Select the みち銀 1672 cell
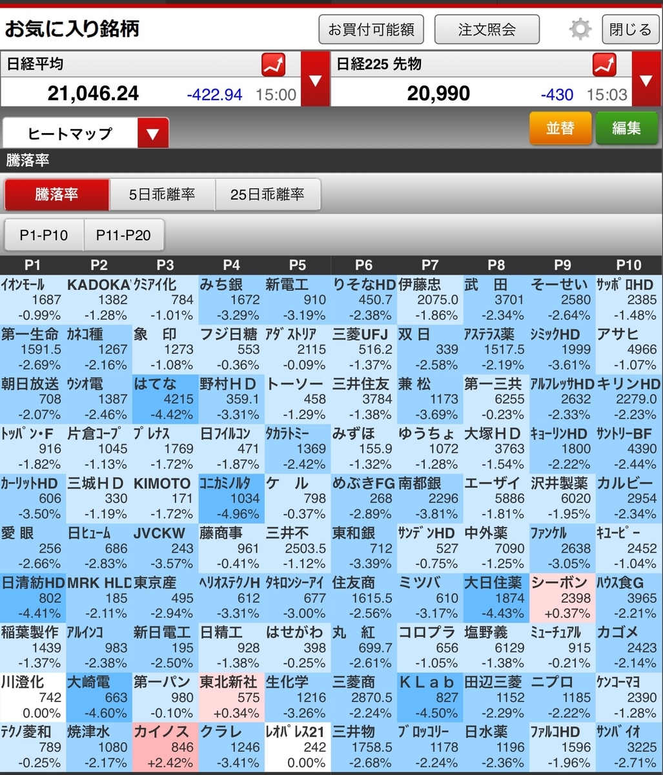663x775 pixels. pyautogui.click(x=231, y=300)
